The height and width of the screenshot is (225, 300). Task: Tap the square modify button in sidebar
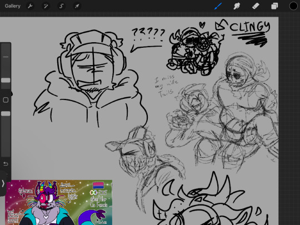tap(6, 100)
